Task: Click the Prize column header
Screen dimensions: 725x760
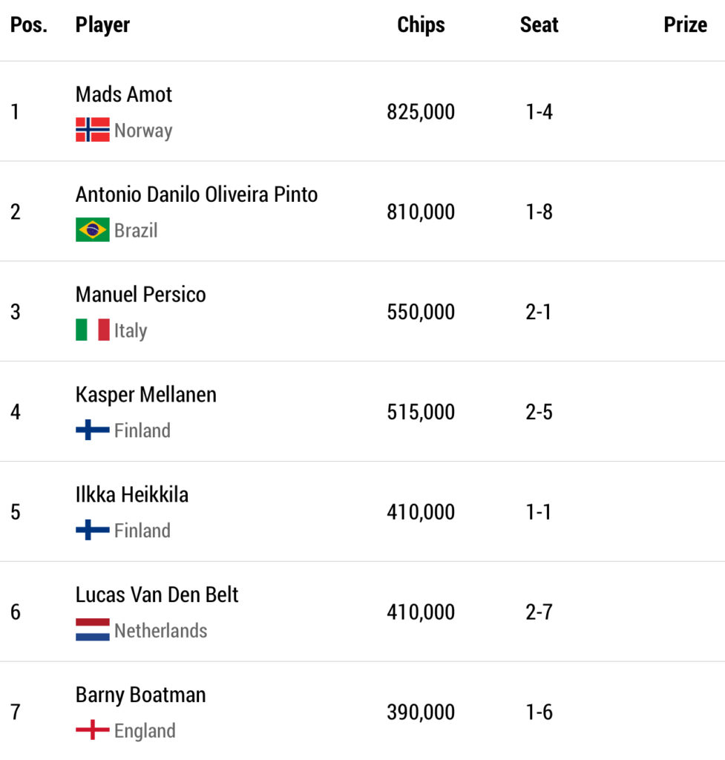Action: [x=685, y=24]
